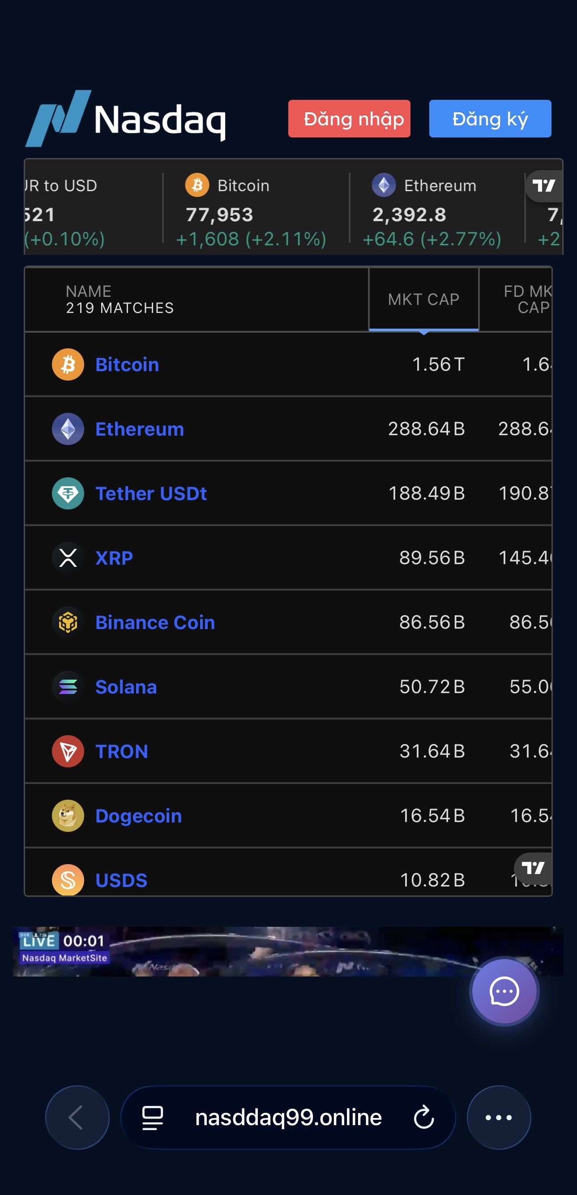The height and width of the screenshot is (1195, 577).
Task: Click the Bitcoin coin icon in table
Action: pos(68,364)
